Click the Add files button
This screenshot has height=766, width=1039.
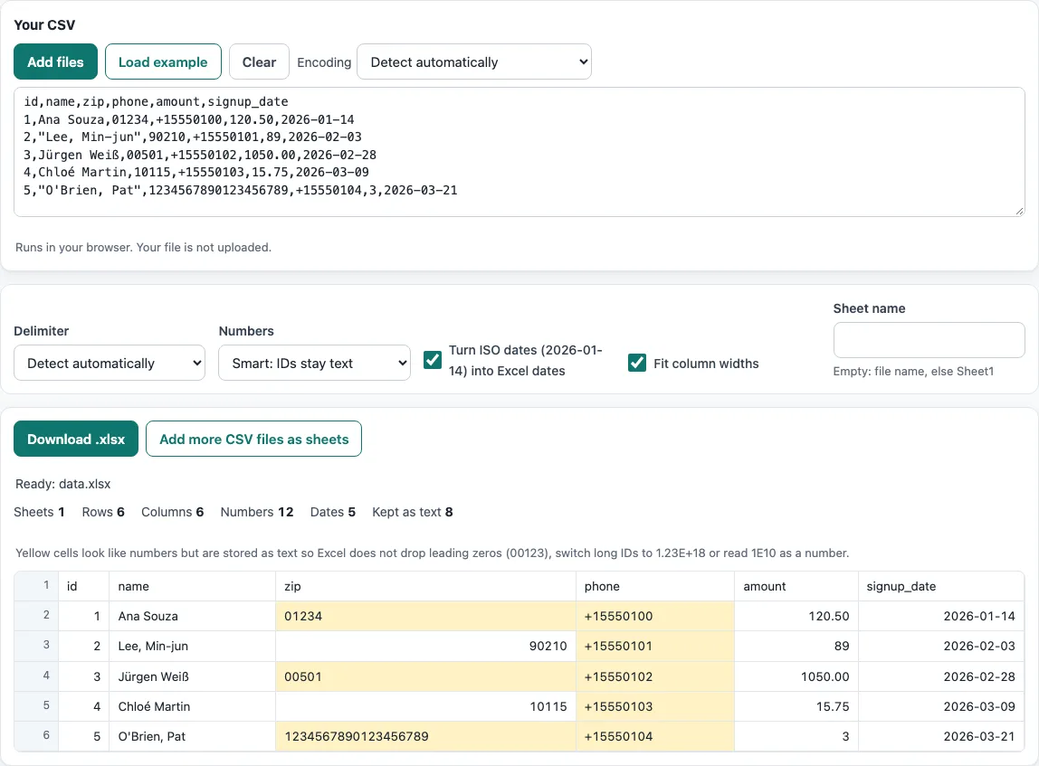(x=56, y=61)
